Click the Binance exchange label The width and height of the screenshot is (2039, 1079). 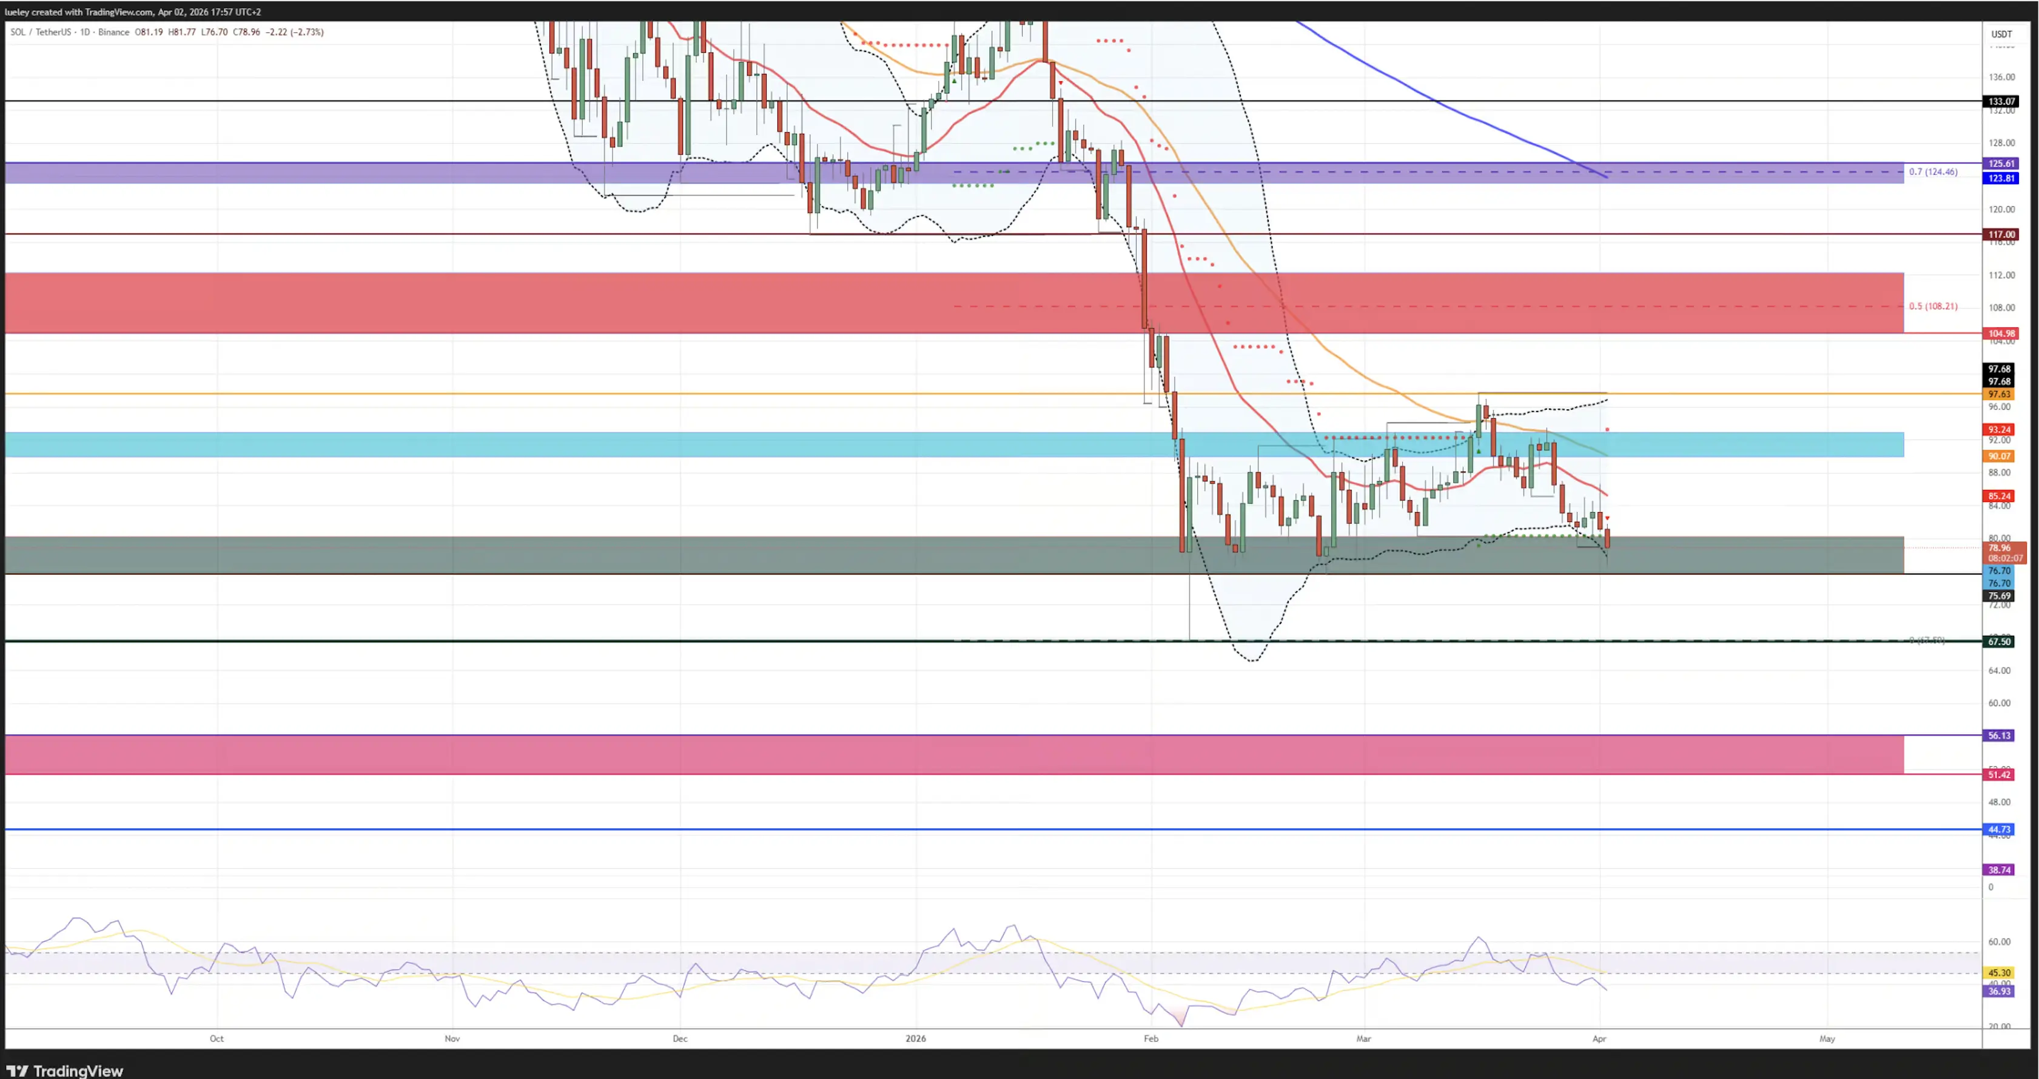point(113,33)
